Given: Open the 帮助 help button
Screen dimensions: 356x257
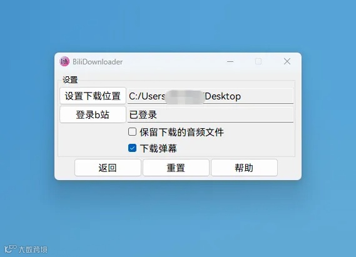Looking at the screenshot, I should 244,168.
